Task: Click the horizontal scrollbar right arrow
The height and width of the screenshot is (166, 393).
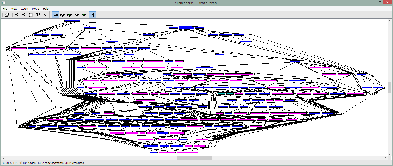Action: tap(385, 158)
